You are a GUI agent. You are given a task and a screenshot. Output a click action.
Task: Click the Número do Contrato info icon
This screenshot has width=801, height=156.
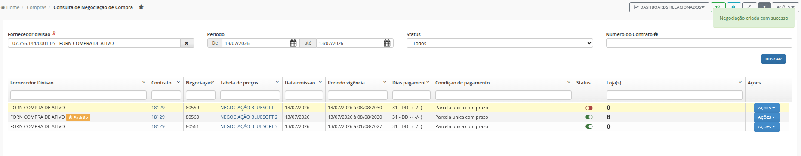[656, 34]
